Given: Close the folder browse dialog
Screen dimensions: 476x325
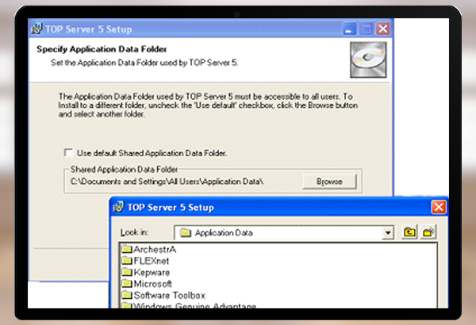Looking at the screenshot, I should 438,208.
